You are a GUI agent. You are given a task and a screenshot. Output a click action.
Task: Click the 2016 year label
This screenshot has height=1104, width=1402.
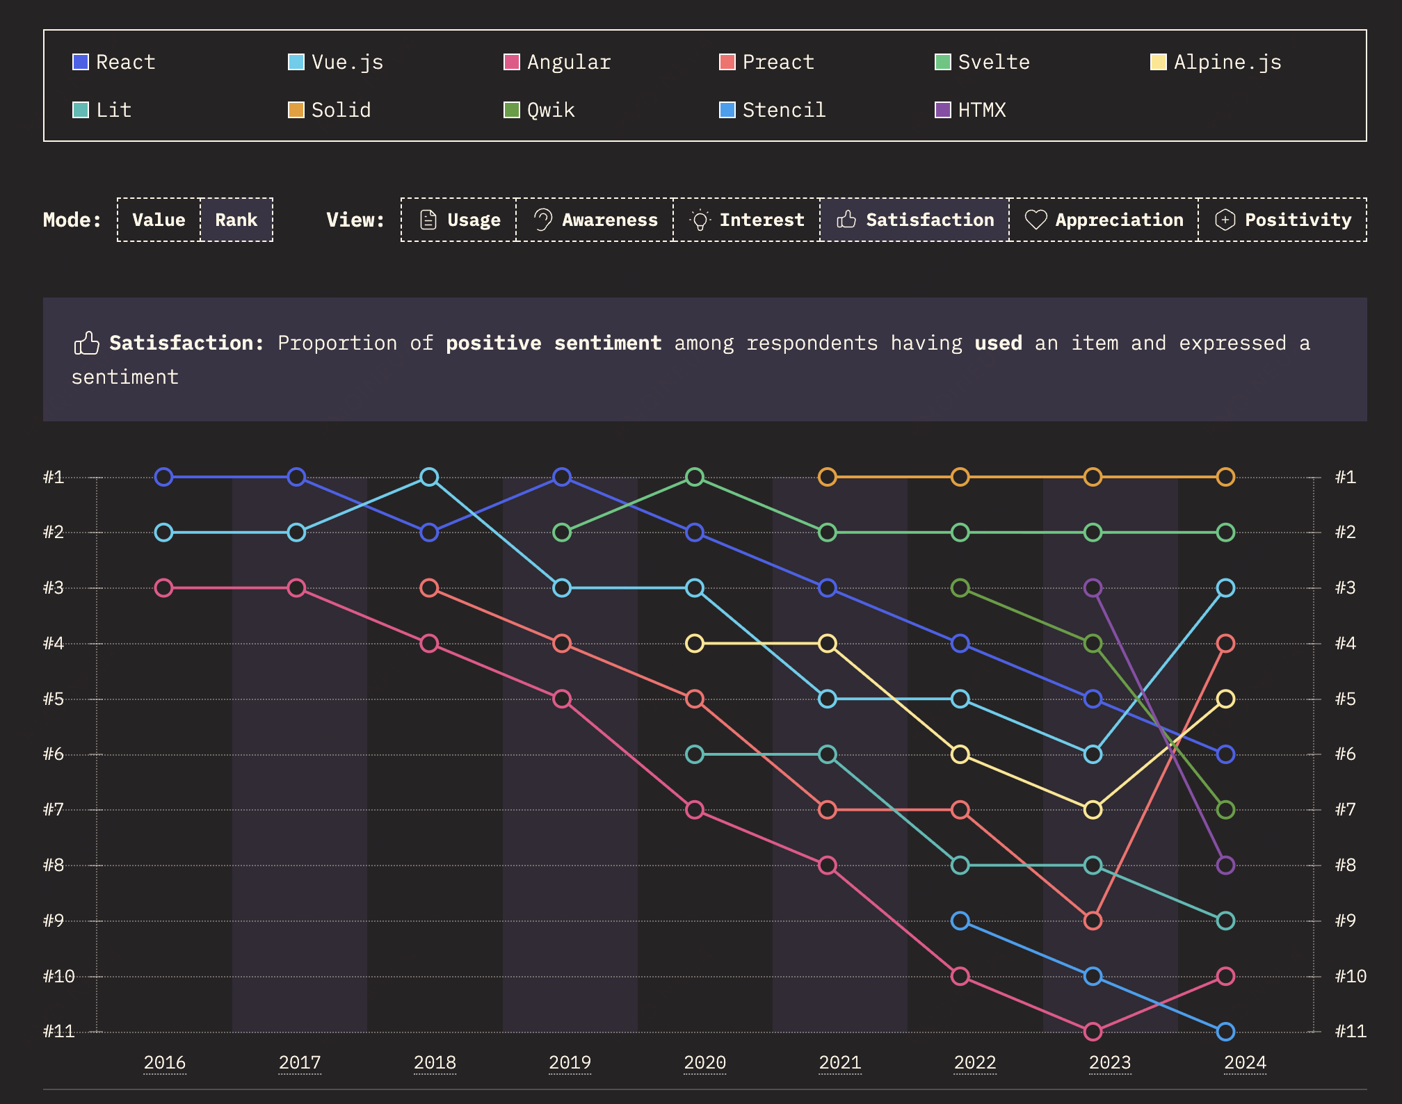(165, 1062)
